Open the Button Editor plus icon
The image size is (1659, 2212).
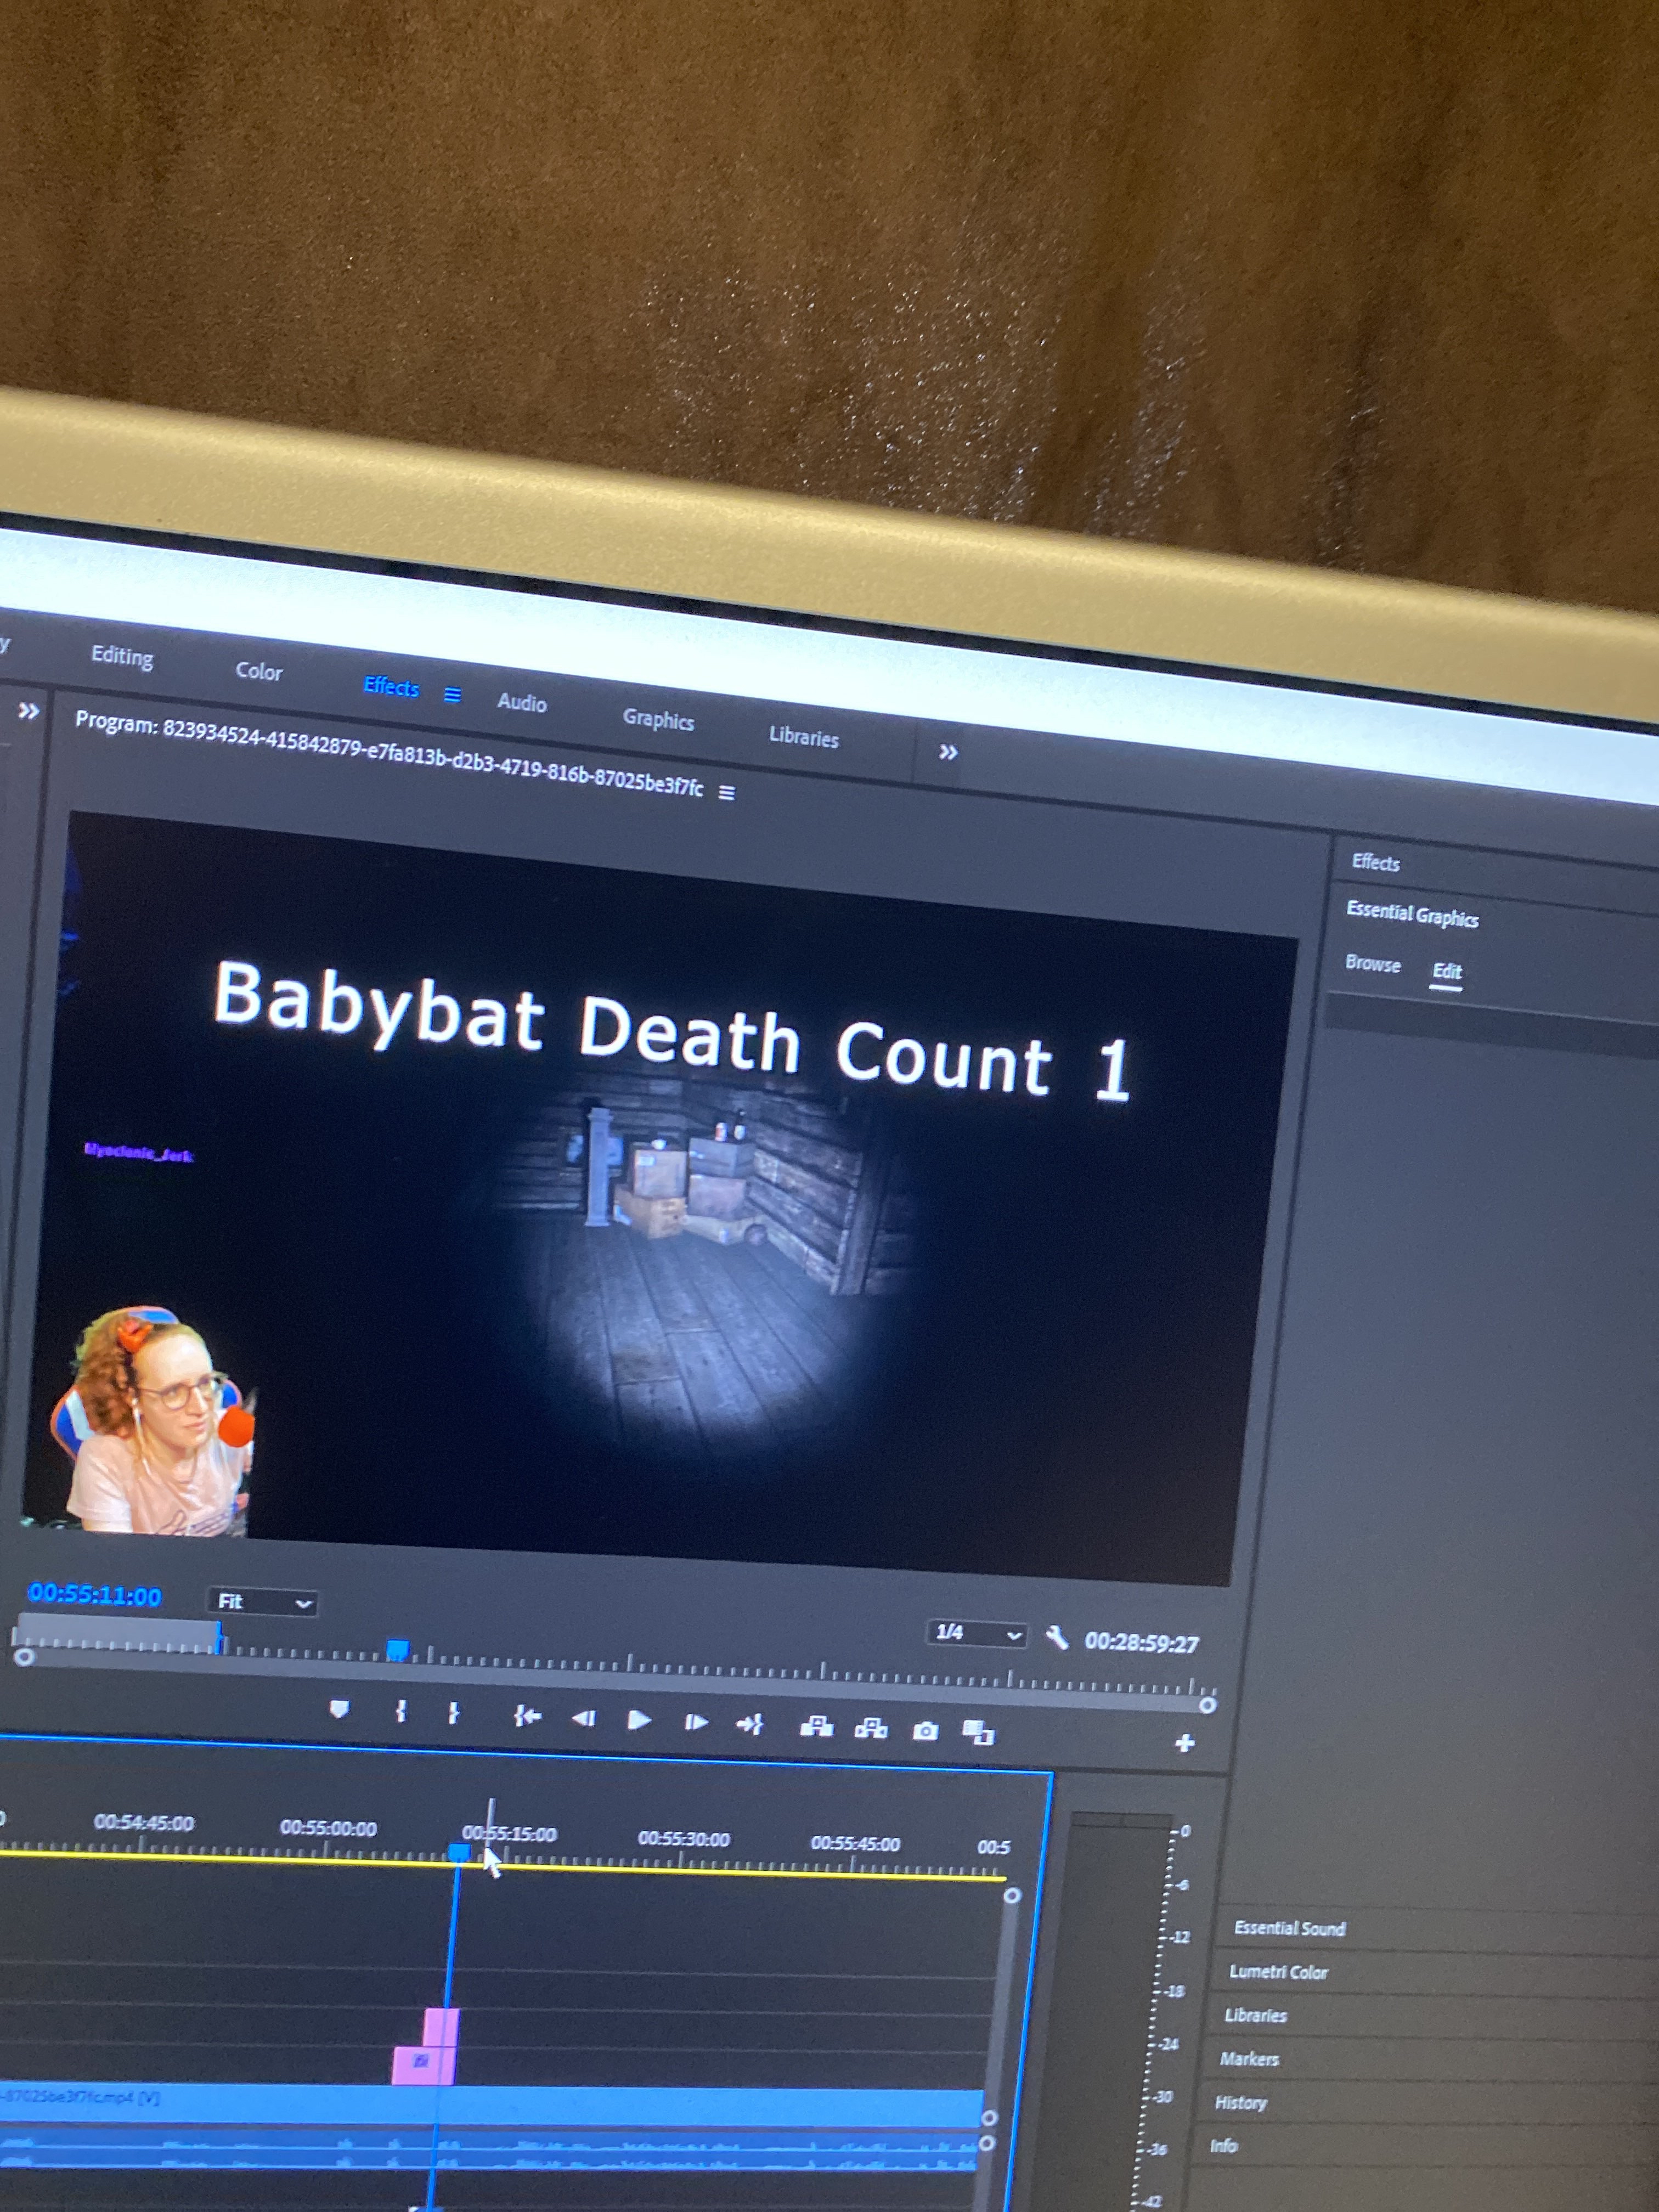1185,1744
